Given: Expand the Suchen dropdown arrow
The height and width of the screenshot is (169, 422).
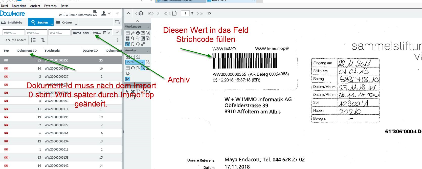Looking at the screenshot, I should point(52,24).
